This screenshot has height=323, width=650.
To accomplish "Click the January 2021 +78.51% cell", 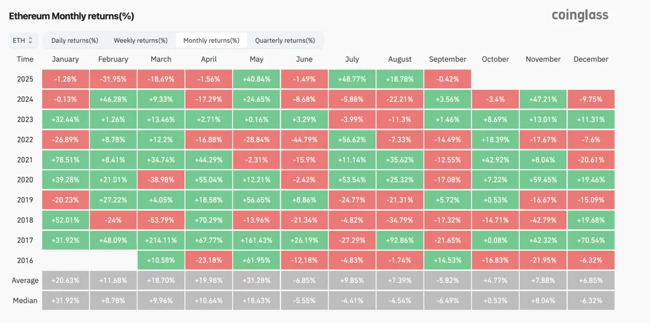I will pyautogui.click(x=66, y=159).
